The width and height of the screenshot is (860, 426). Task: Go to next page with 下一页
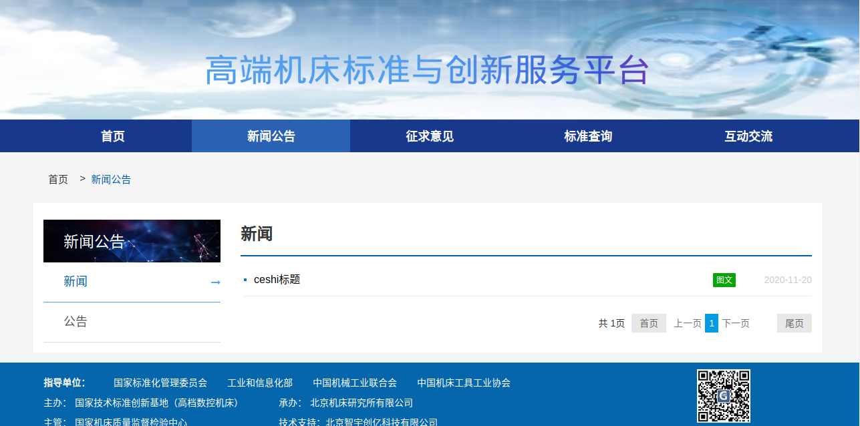pyautogui.click(x=736, y=323)
